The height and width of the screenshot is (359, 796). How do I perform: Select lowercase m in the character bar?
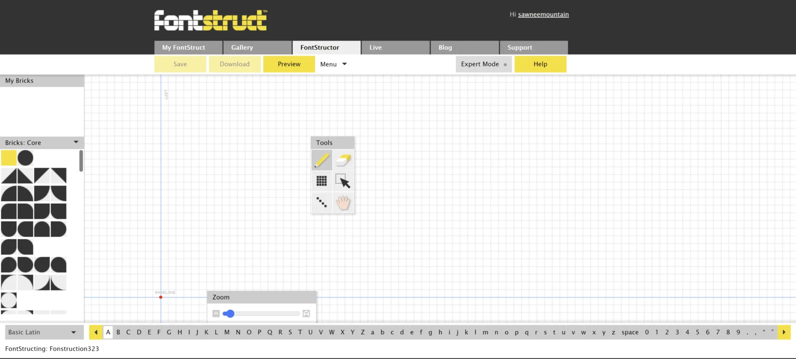tap(485, 332)
